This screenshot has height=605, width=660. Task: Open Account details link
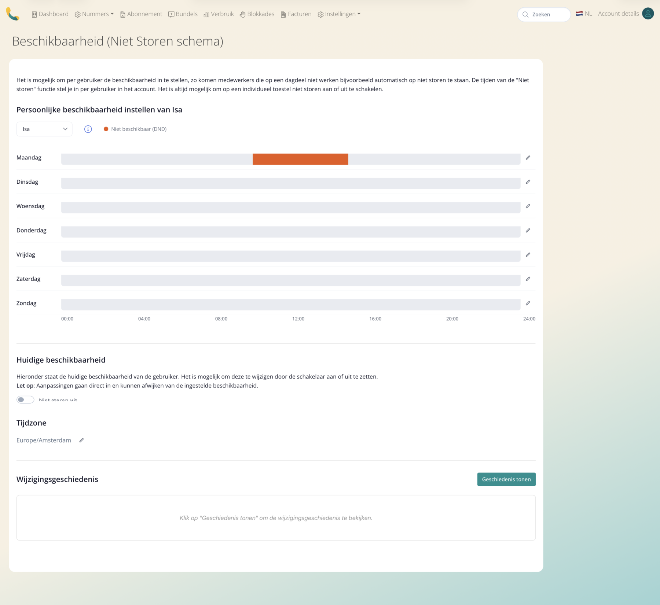click(618, 14)
